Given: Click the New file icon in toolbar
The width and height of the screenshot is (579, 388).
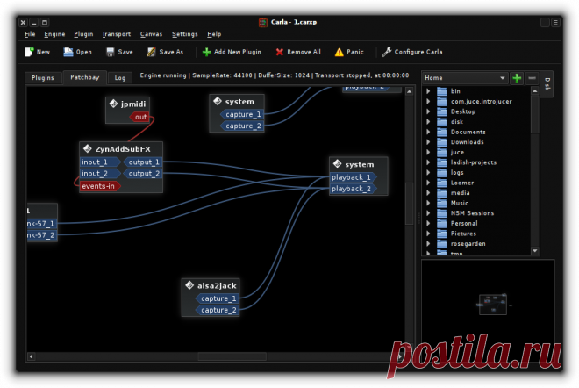Looking at the screenshot, I should coord(29,52).
